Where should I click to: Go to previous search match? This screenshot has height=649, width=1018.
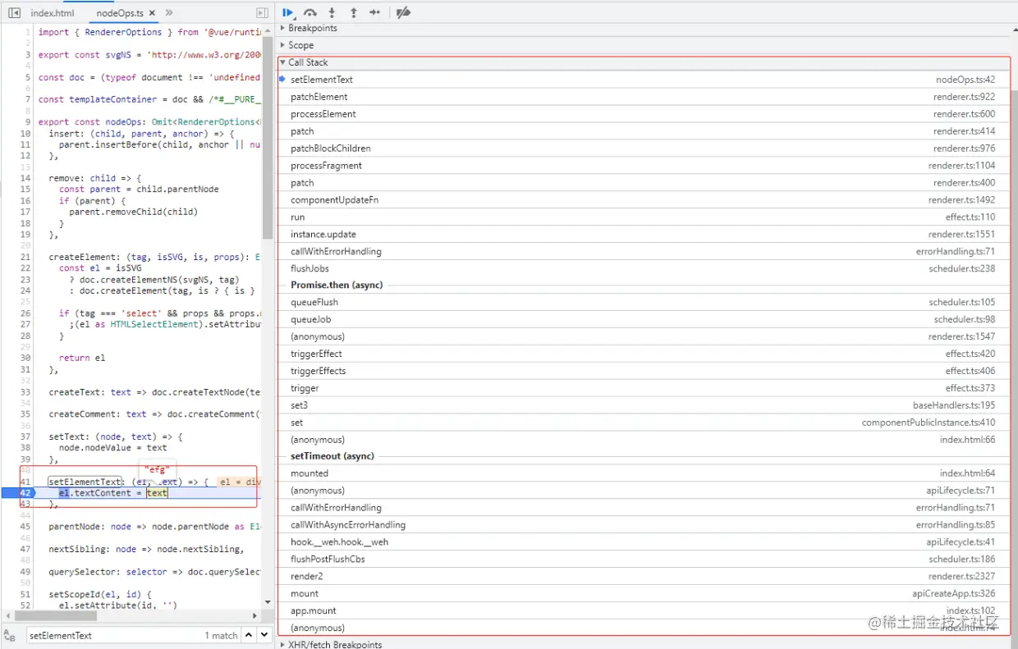point(249,635)
